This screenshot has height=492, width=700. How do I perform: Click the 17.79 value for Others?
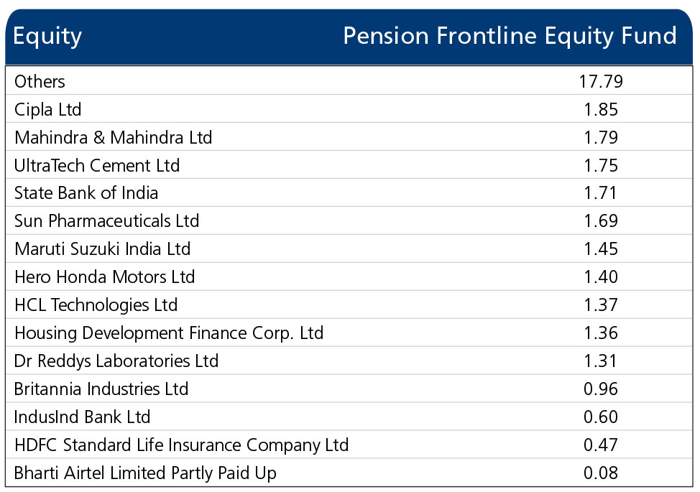[601, 82]
